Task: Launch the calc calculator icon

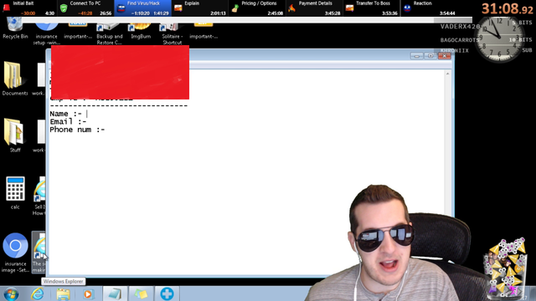Action: pos(15,192)
